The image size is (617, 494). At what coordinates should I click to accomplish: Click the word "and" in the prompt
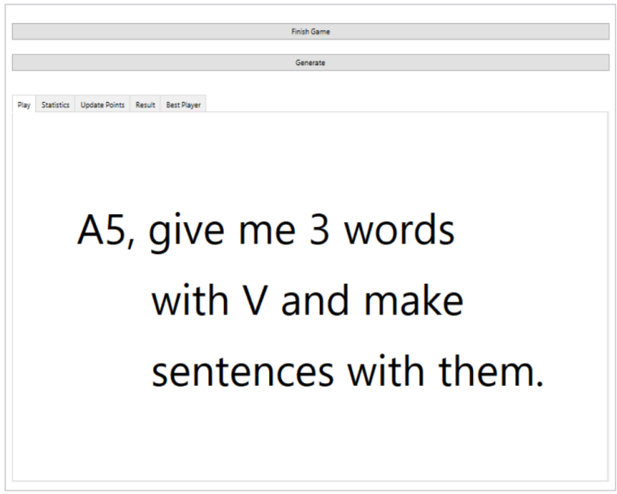[x=315, y=302]
